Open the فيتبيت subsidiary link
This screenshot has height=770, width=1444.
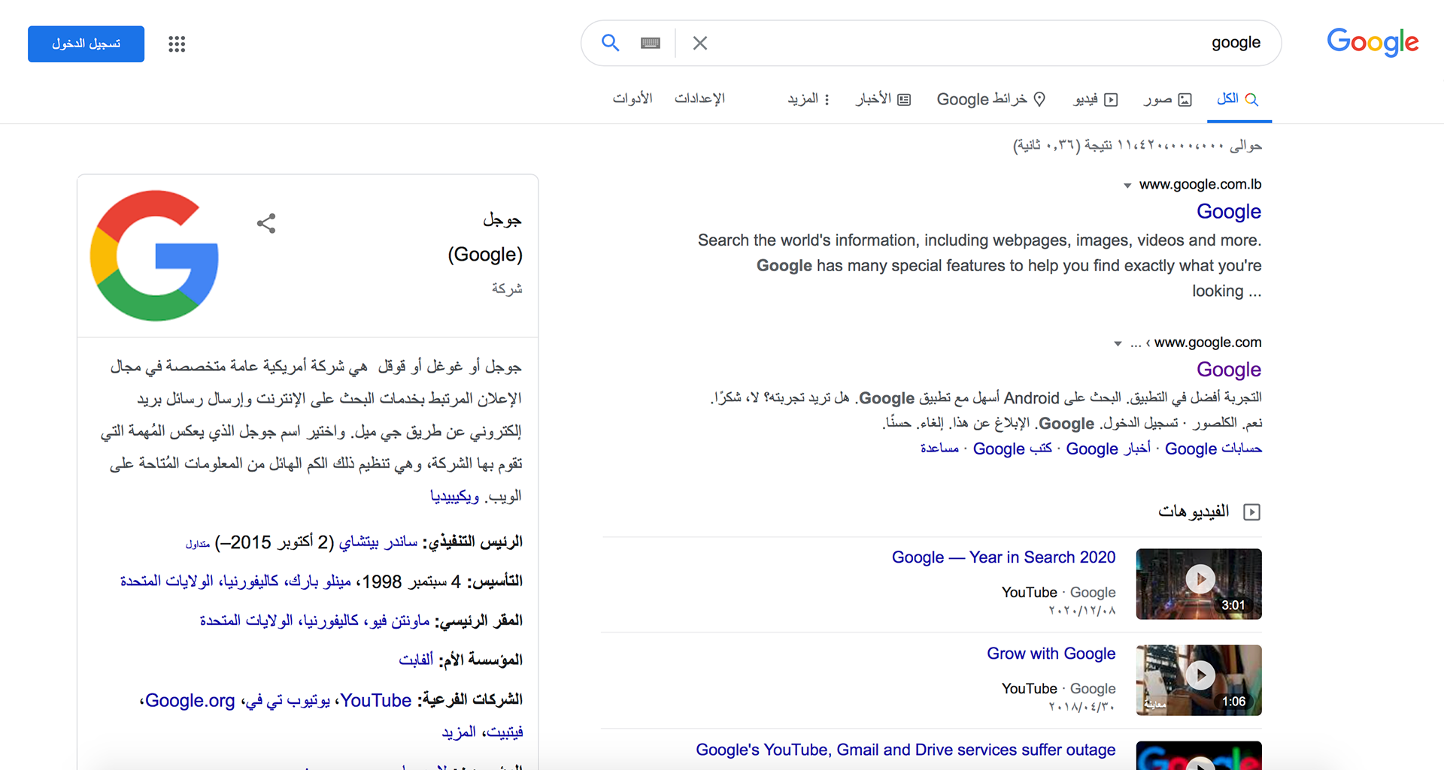(504, 732)
